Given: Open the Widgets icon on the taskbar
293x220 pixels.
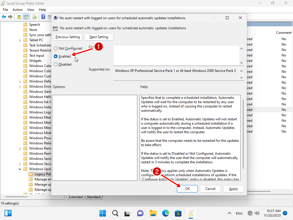Looking at the screenshot, I should [8, 213].
